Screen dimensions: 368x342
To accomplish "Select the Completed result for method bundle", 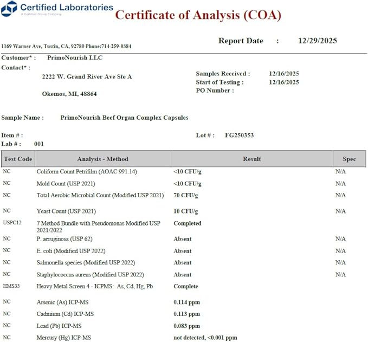I will click(x=188, y=223).
